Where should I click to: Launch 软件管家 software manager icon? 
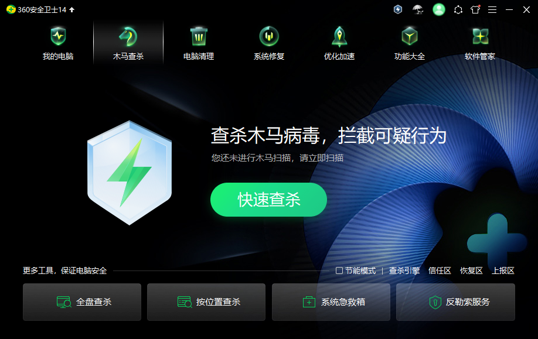480,36
